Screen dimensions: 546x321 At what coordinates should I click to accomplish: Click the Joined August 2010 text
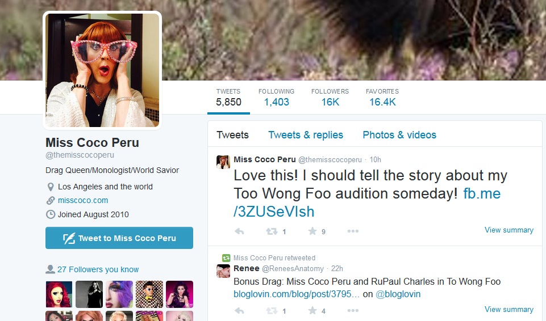coord(93,214)
